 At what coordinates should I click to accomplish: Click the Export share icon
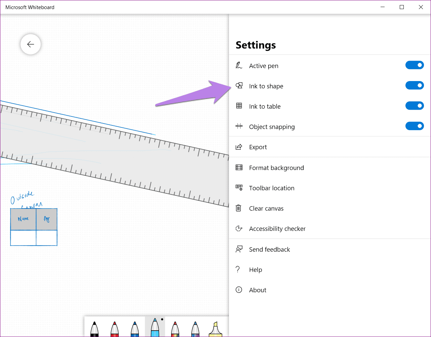tap(239, 147)
